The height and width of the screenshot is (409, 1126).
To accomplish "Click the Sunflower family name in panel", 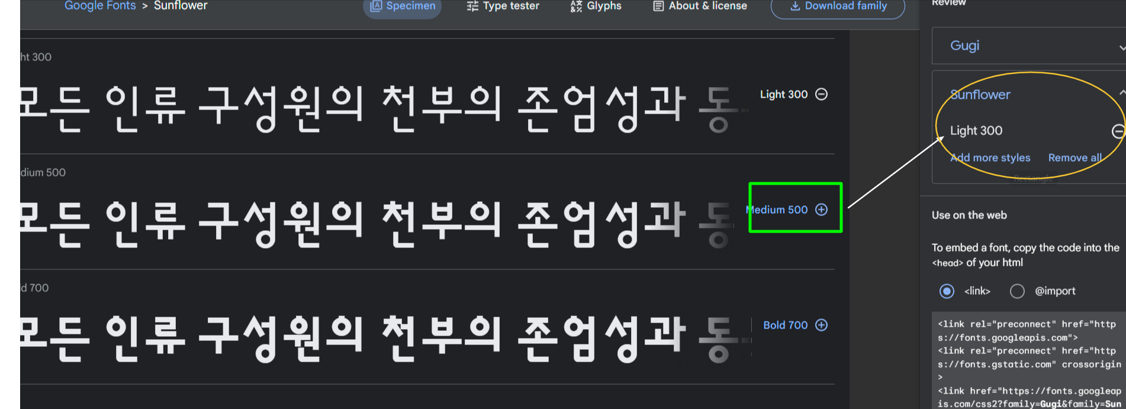I will [980, 95].
